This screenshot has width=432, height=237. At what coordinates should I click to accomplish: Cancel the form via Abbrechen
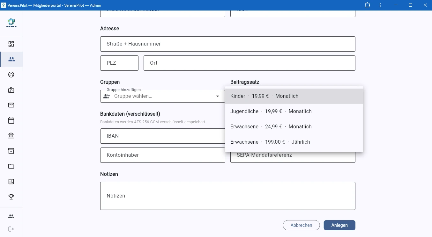pos(301,225)
